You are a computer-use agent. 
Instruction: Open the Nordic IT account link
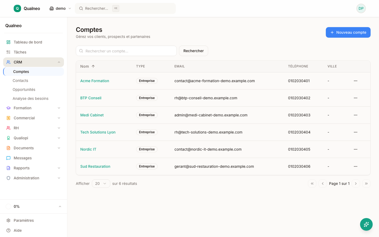tap(88, 149)
